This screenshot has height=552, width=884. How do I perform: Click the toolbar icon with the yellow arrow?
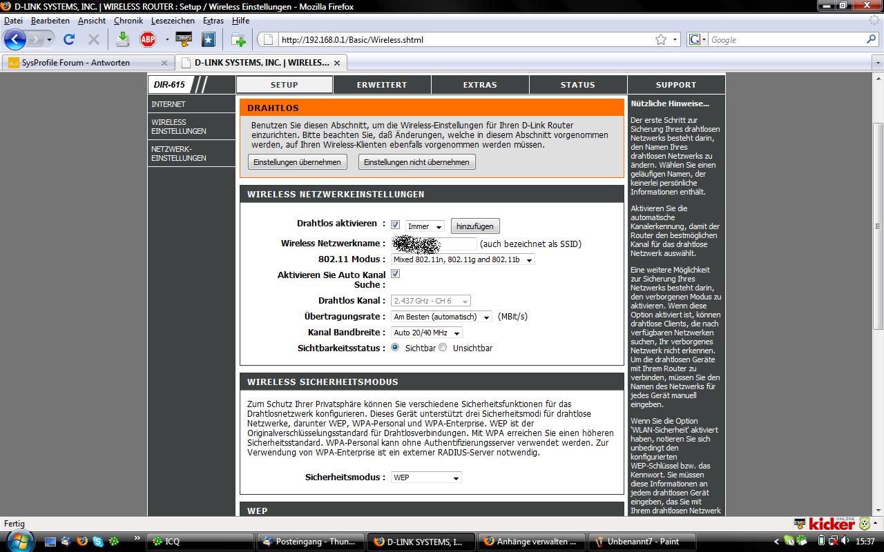[183, 39]
